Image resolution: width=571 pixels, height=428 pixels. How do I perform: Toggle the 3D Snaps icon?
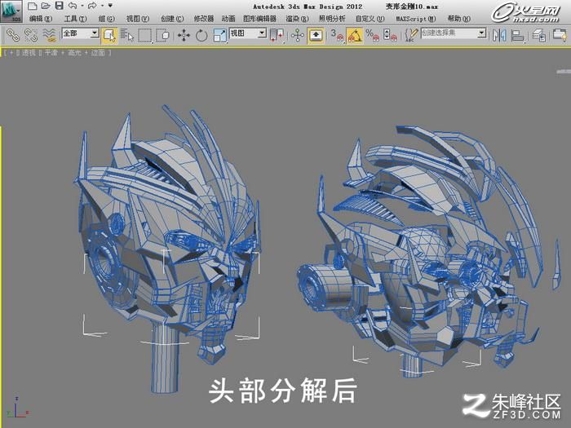click(337, 35)
